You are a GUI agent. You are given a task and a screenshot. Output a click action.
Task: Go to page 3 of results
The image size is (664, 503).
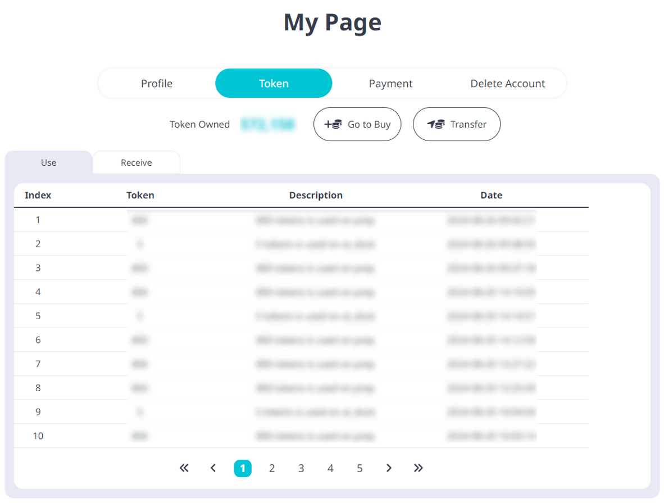(x=301, y=468)
